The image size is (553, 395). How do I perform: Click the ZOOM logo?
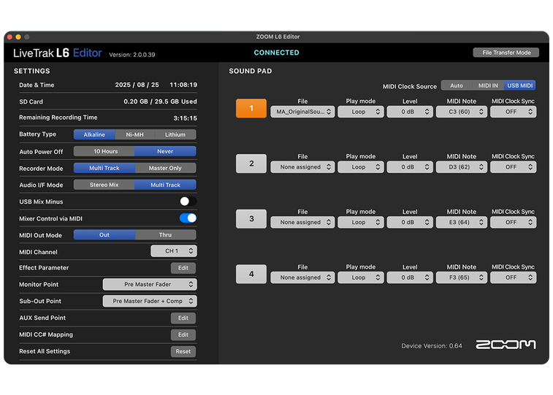click(x=506, y=345)
